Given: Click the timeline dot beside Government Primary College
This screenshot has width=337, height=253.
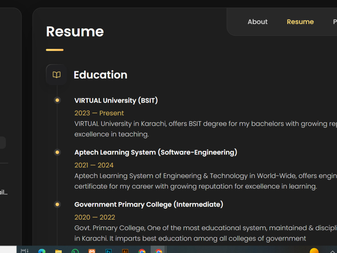Looking at the screenshot, I should [x=57, y=204].
